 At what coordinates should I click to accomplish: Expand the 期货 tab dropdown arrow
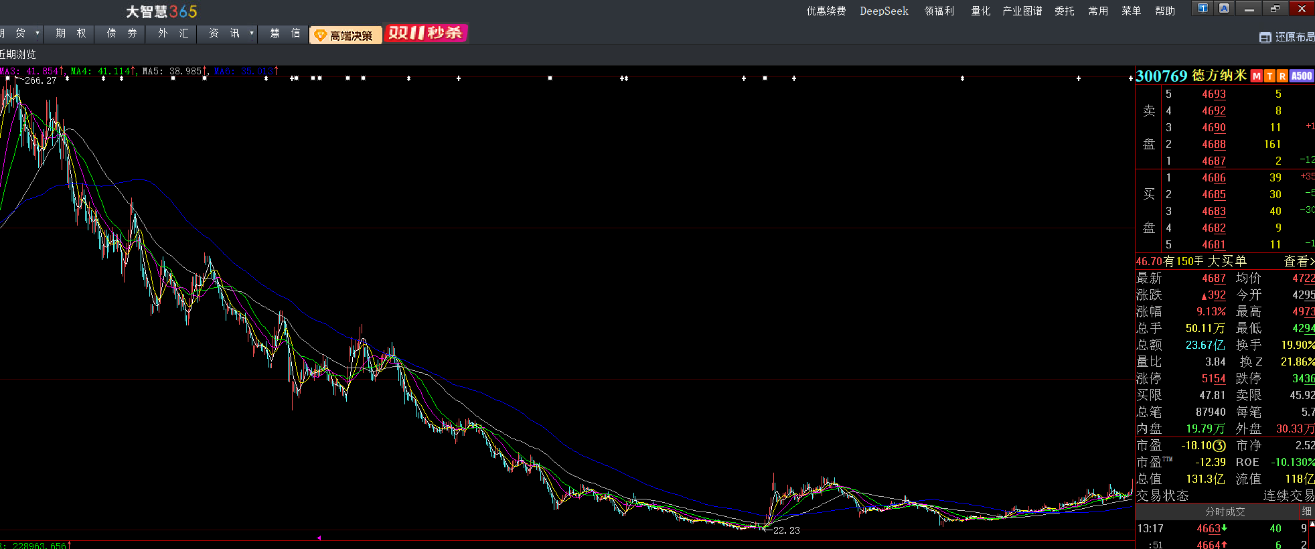[37, 33]
